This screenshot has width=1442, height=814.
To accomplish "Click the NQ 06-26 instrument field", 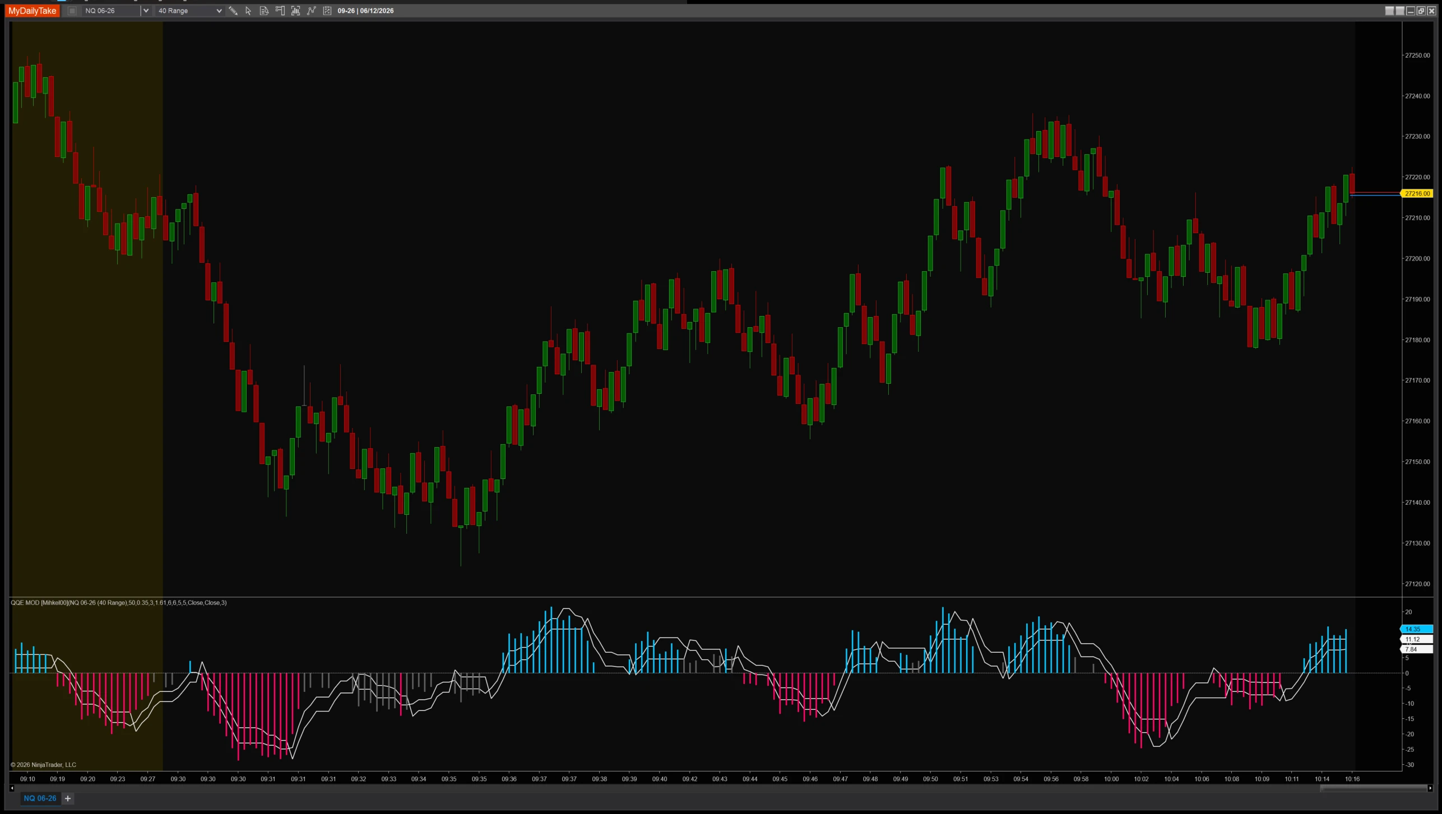I will (x=111, y=11).
